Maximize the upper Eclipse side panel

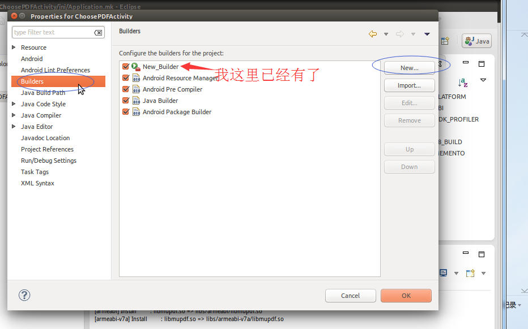(482, 64)
